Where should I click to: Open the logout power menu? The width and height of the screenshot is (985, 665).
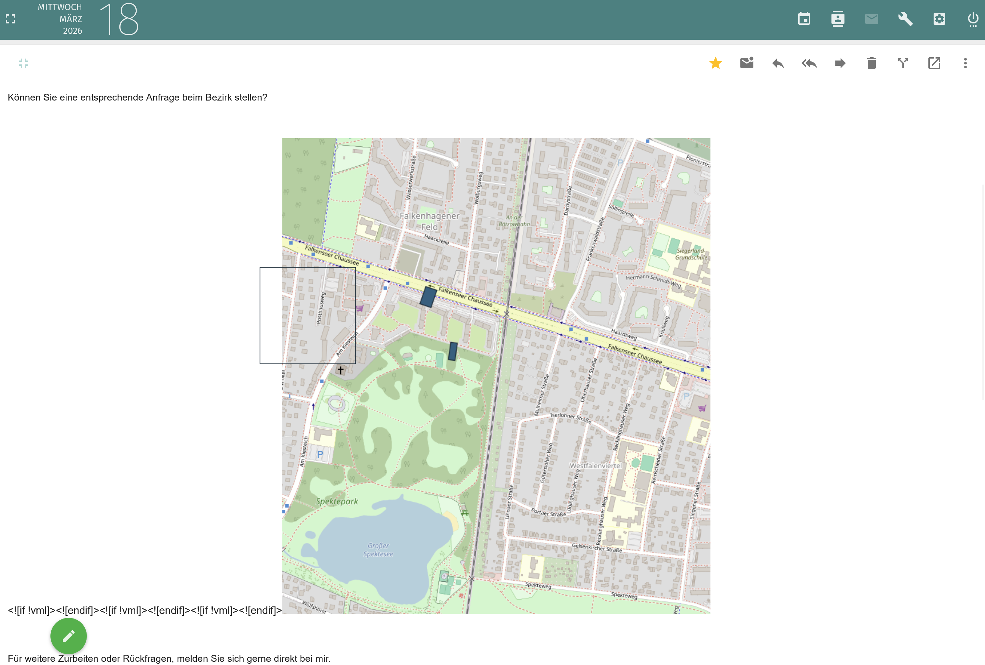point(973,19)
